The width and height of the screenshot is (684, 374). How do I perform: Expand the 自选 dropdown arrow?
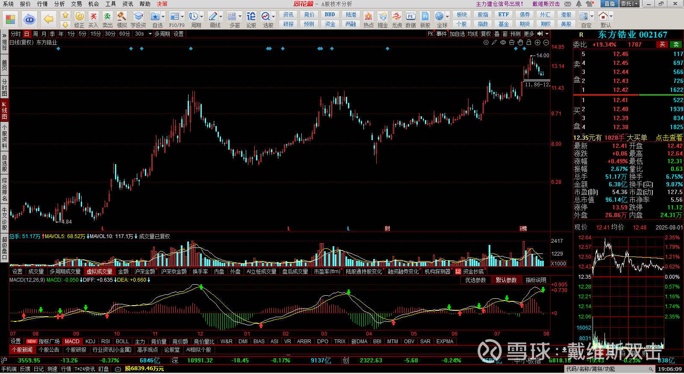pyautogui.click(x=164, y=16)
